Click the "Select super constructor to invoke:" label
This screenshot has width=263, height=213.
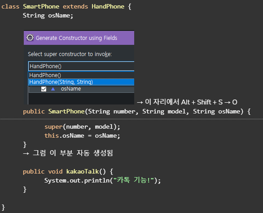click(70, 54)
